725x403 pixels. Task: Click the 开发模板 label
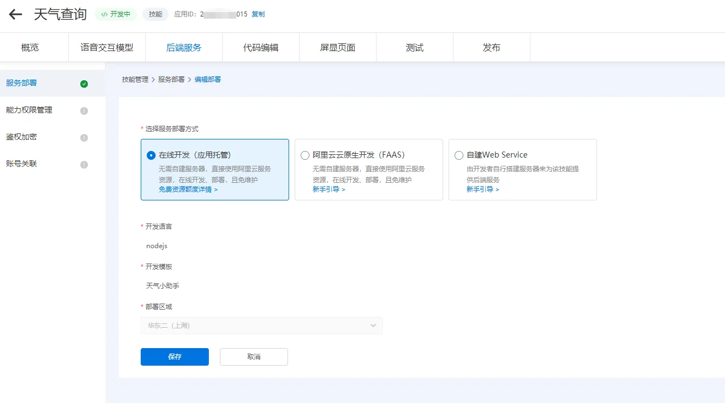click(159, 267)
